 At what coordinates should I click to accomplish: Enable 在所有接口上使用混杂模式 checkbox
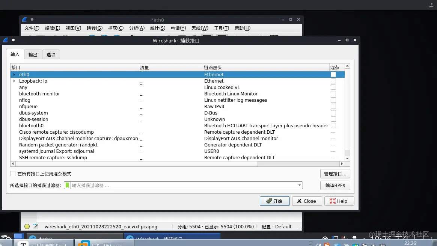(x=13, y=174)
